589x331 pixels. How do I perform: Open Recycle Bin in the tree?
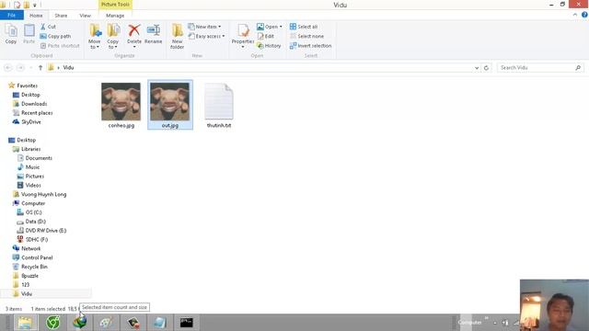click(x=30, y=267)
